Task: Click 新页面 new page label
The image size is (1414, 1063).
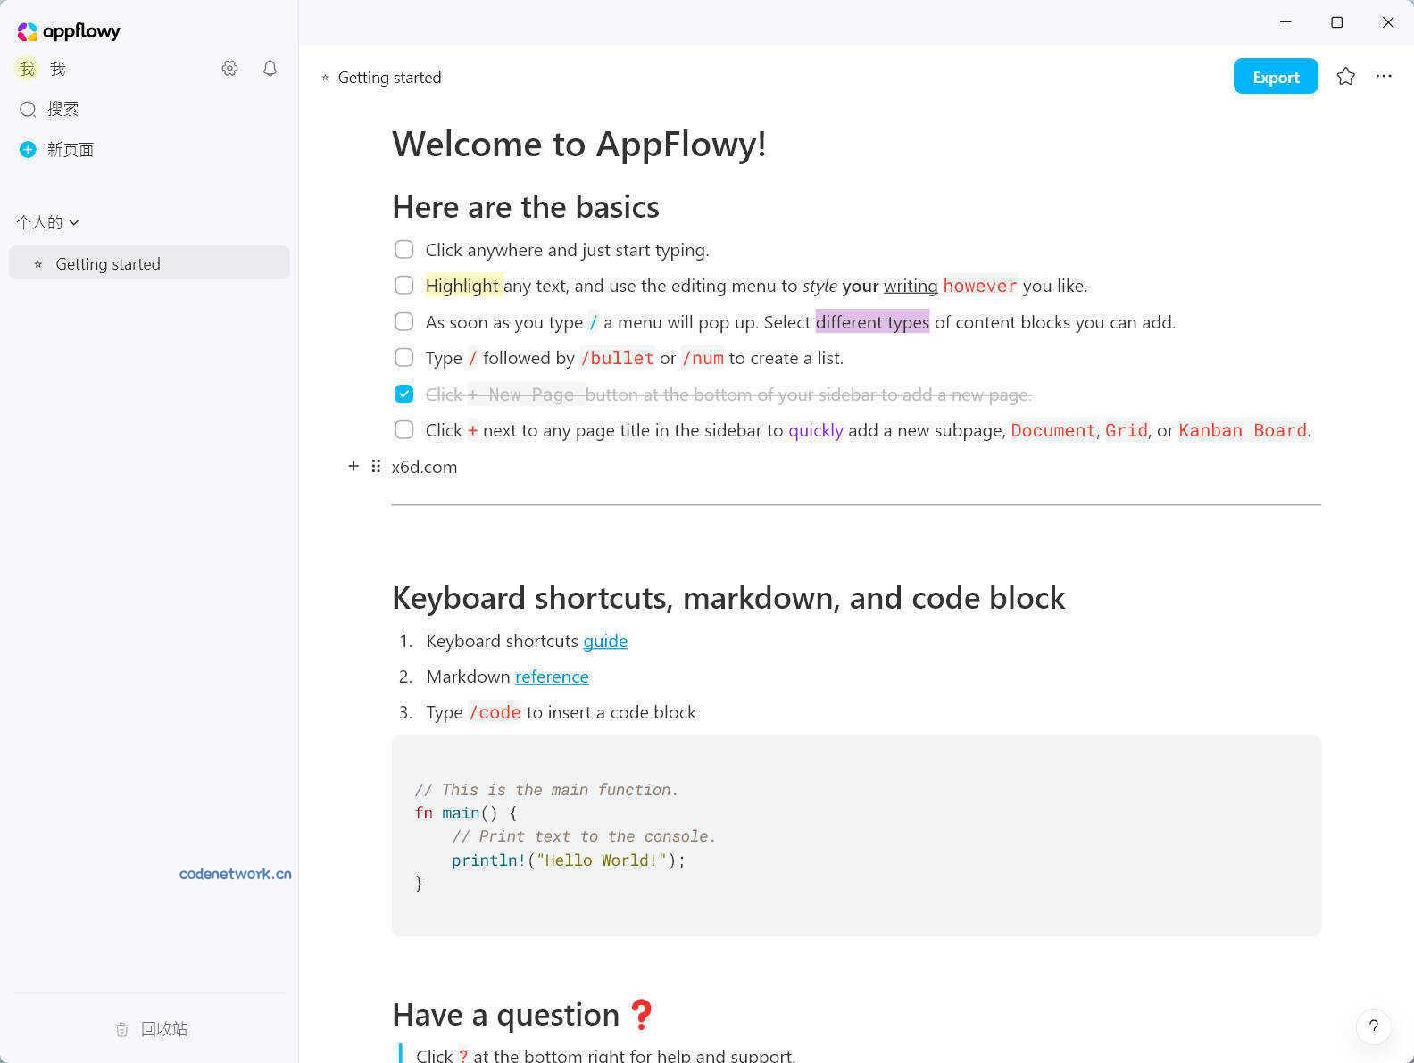Action: point(71,149)
